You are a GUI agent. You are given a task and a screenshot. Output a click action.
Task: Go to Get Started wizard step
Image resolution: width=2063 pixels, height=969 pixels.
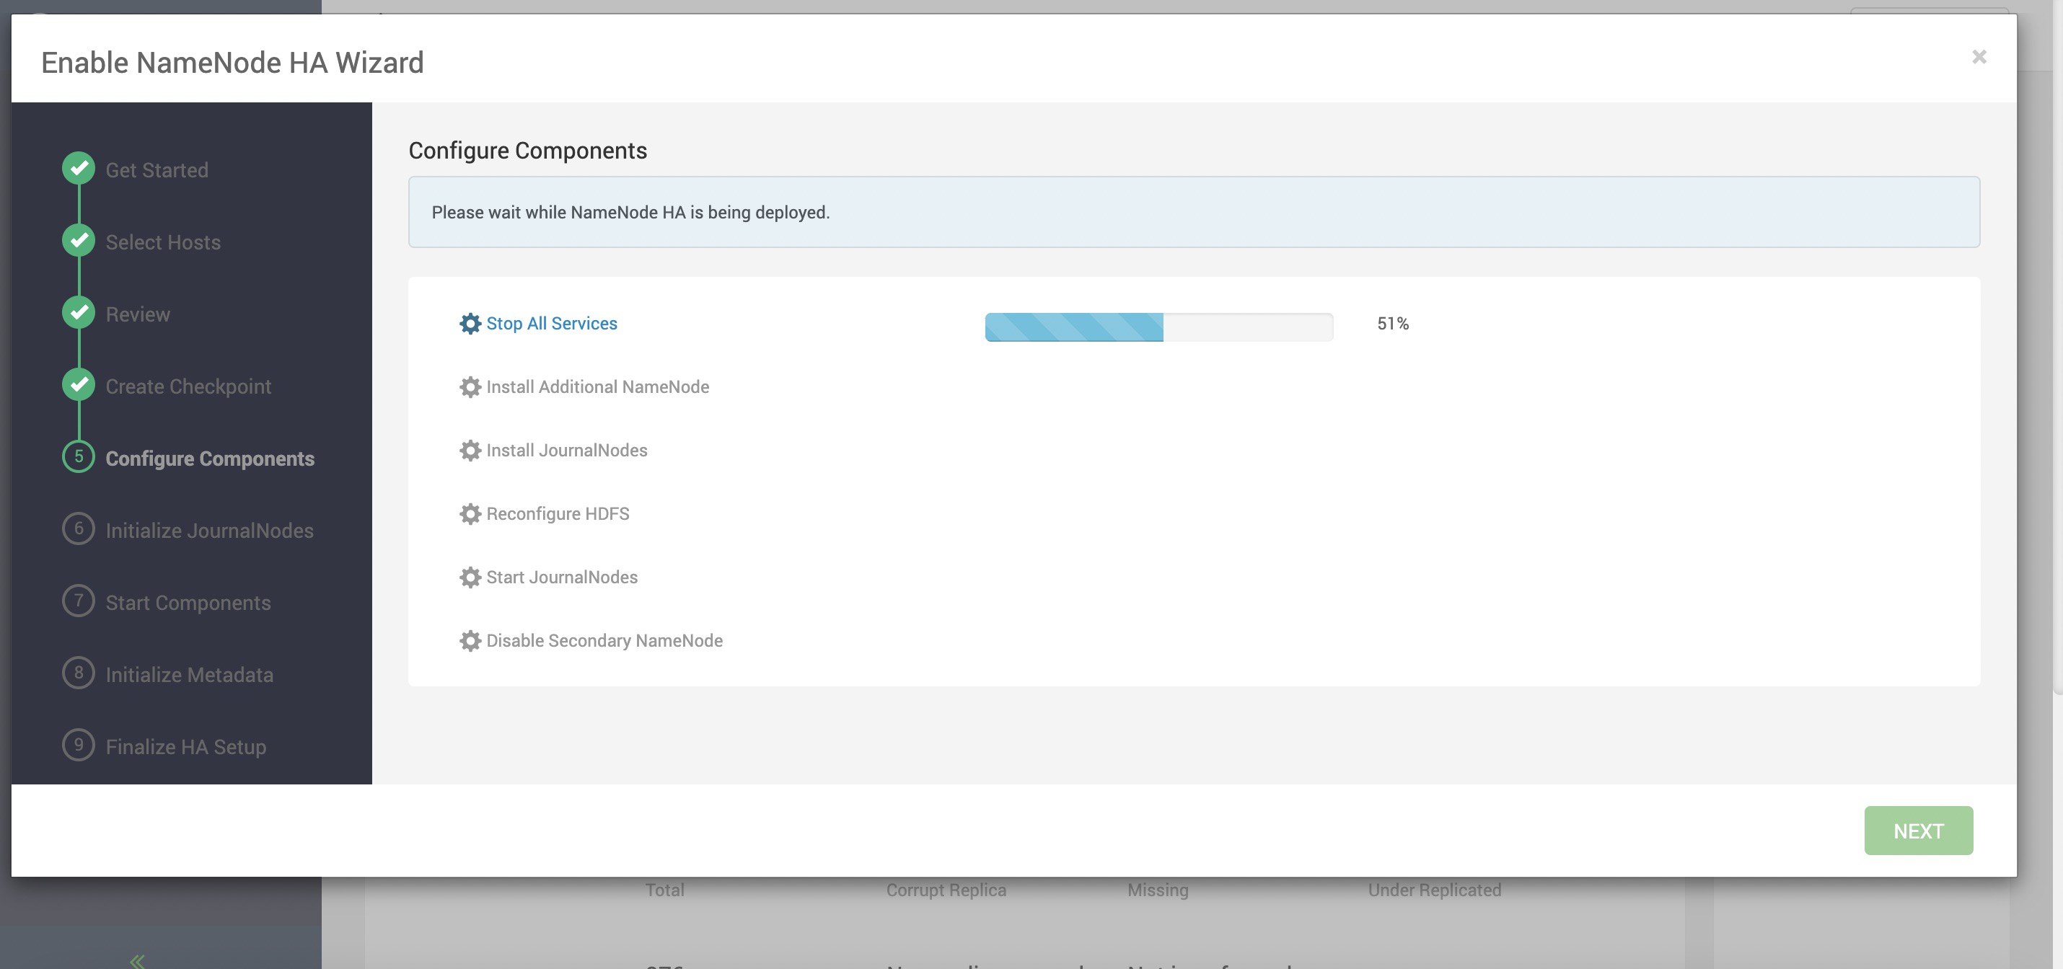click(x=157, y=169)
